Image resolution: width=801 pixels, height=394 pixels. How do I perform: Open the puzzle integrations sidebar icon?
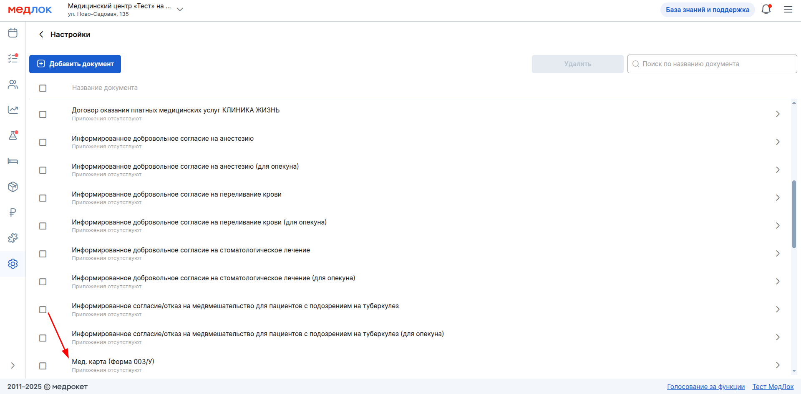pyautogui.click(x=13, y=238)
